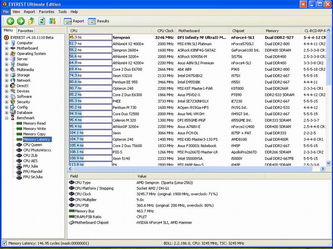Open the Tools menu
Image resolution: width=333 pixels, height=249 pixels.
(x=62, y=12)
